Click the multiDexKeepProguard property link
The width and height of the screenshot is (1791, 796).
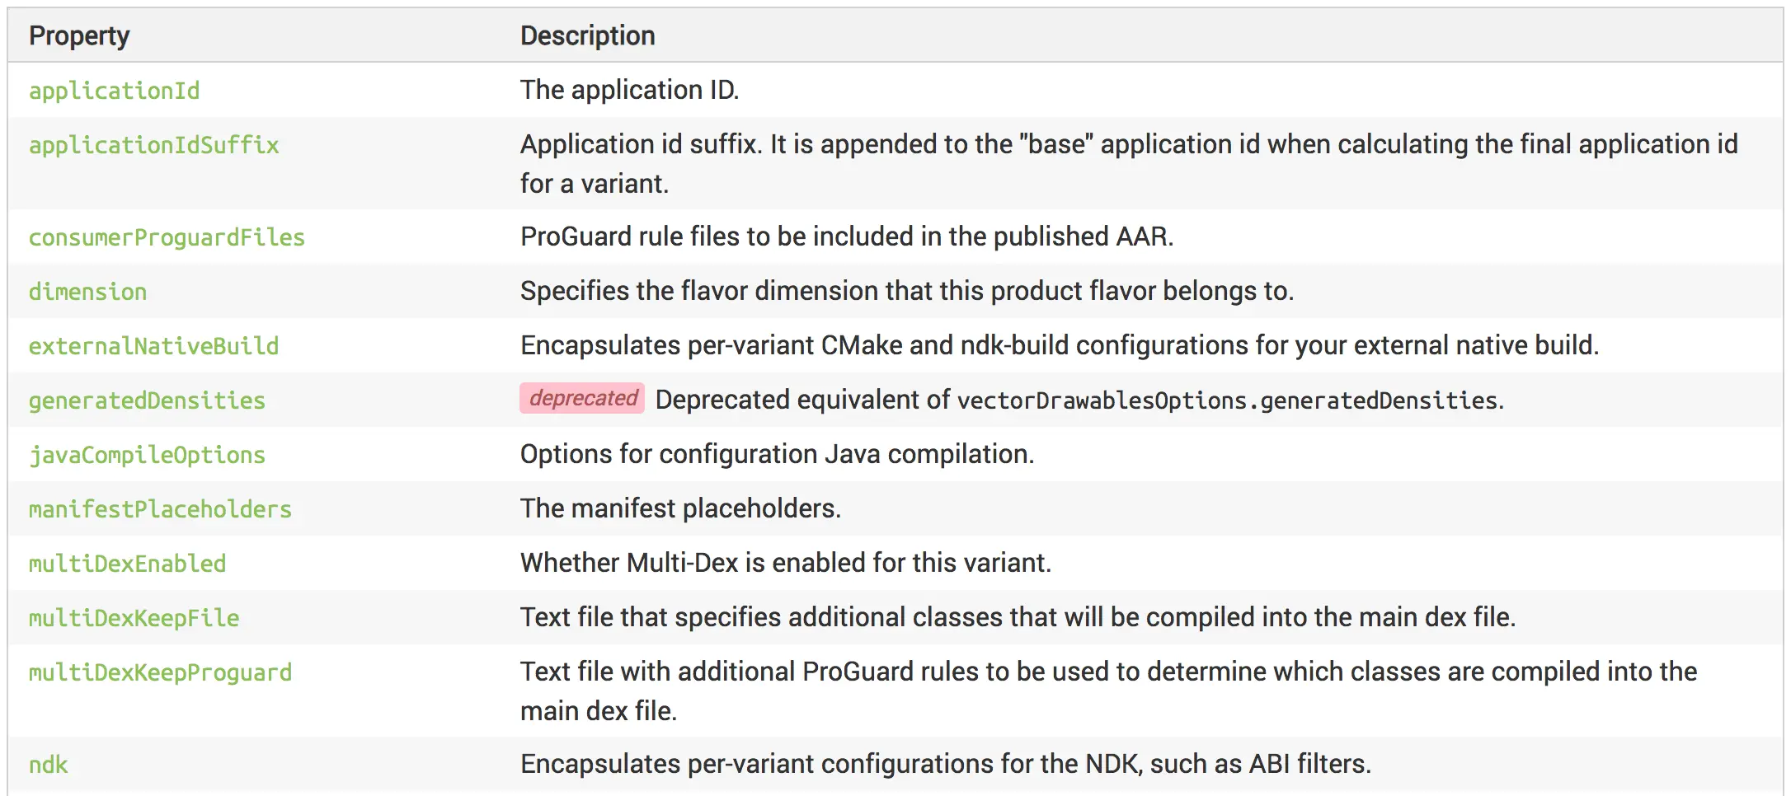click(161, 672)
